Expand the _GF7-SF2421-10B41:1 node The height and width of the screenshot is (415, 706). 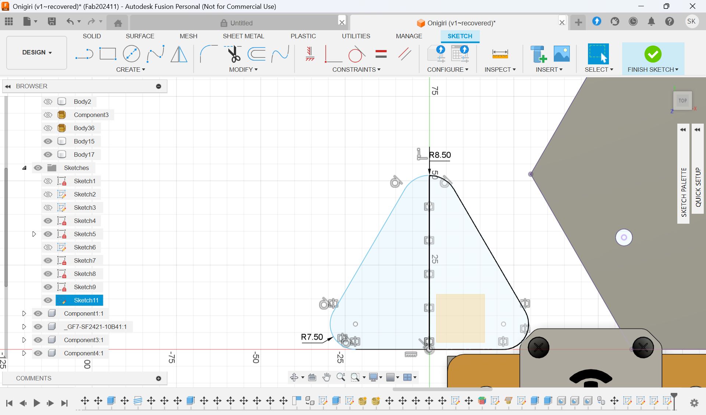pyautogui.click(x=24, y=327)
